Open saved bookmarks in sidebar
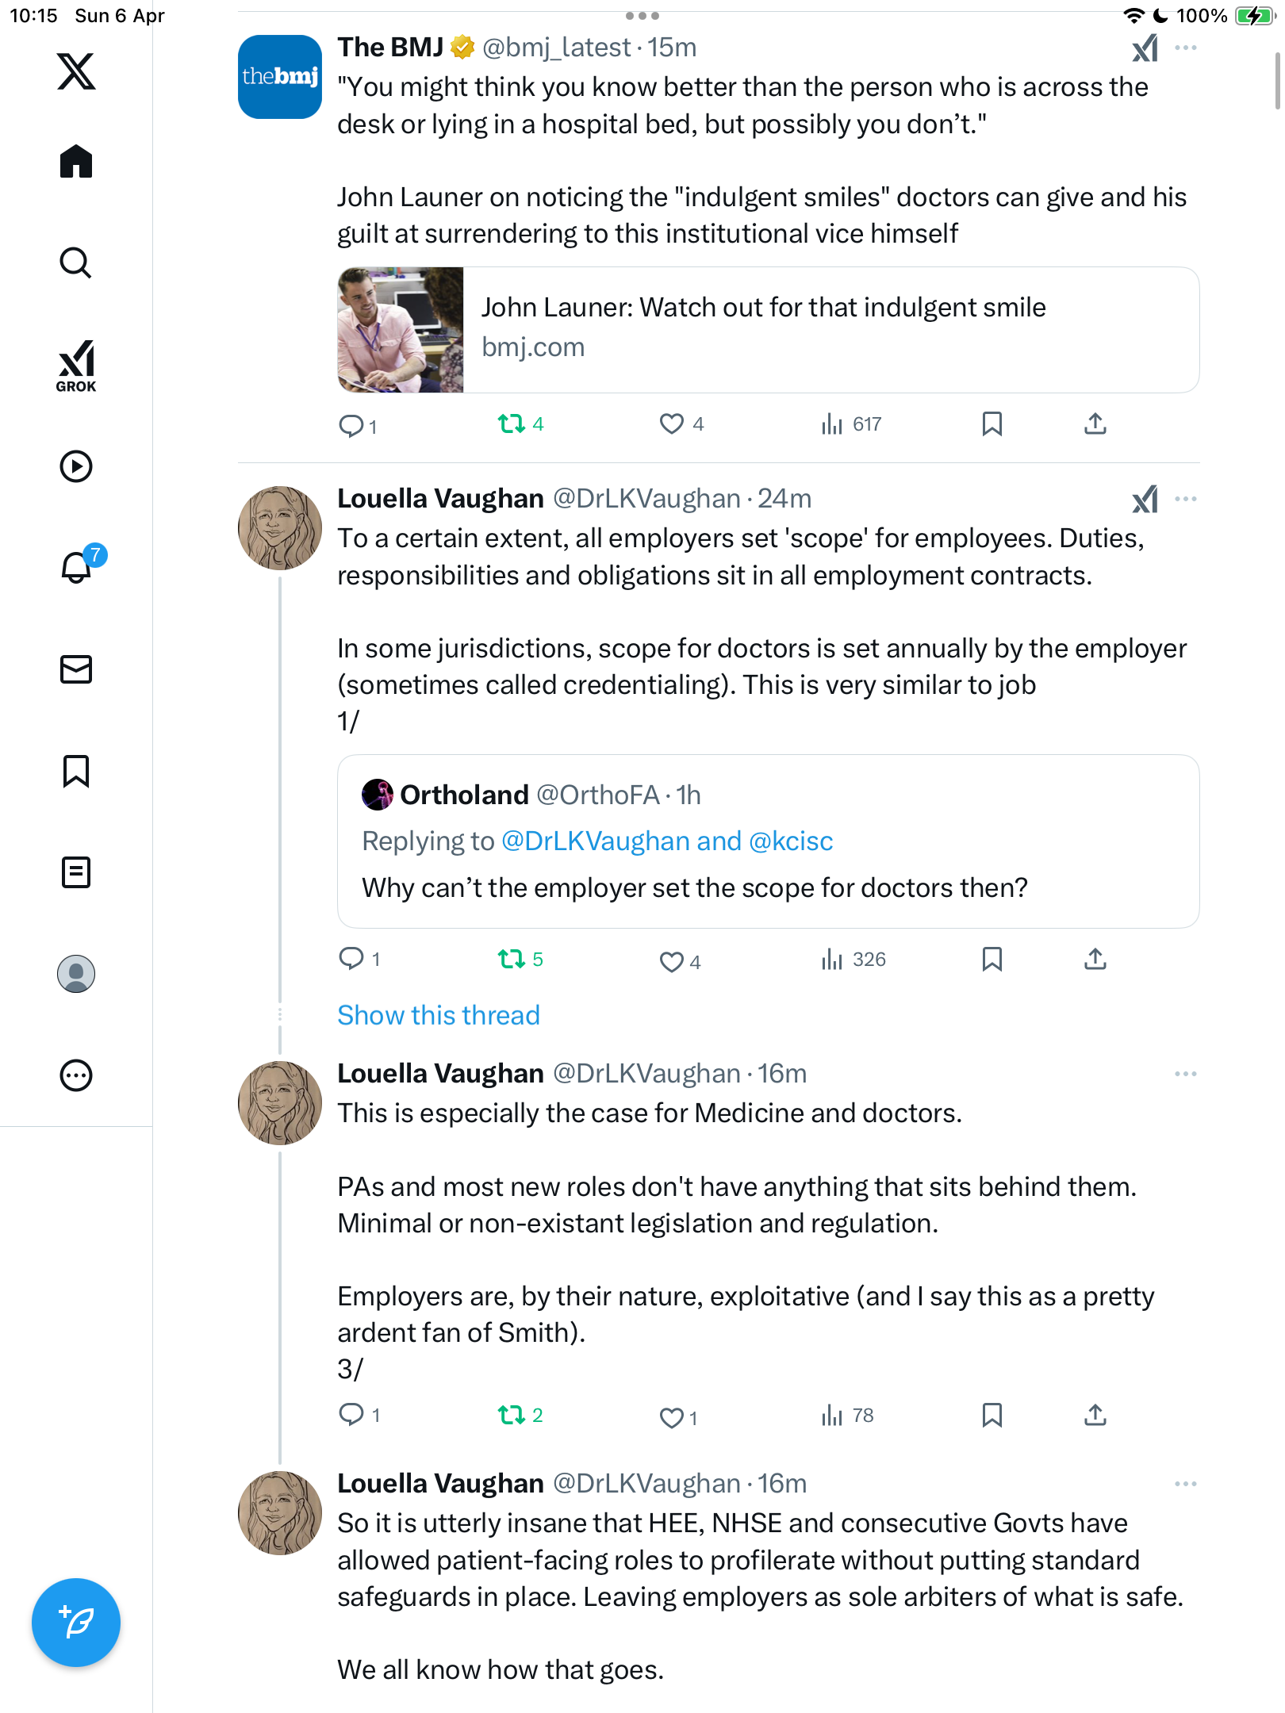The width and height of the screenshot is (1285, 1713). [x=76, y=771]
